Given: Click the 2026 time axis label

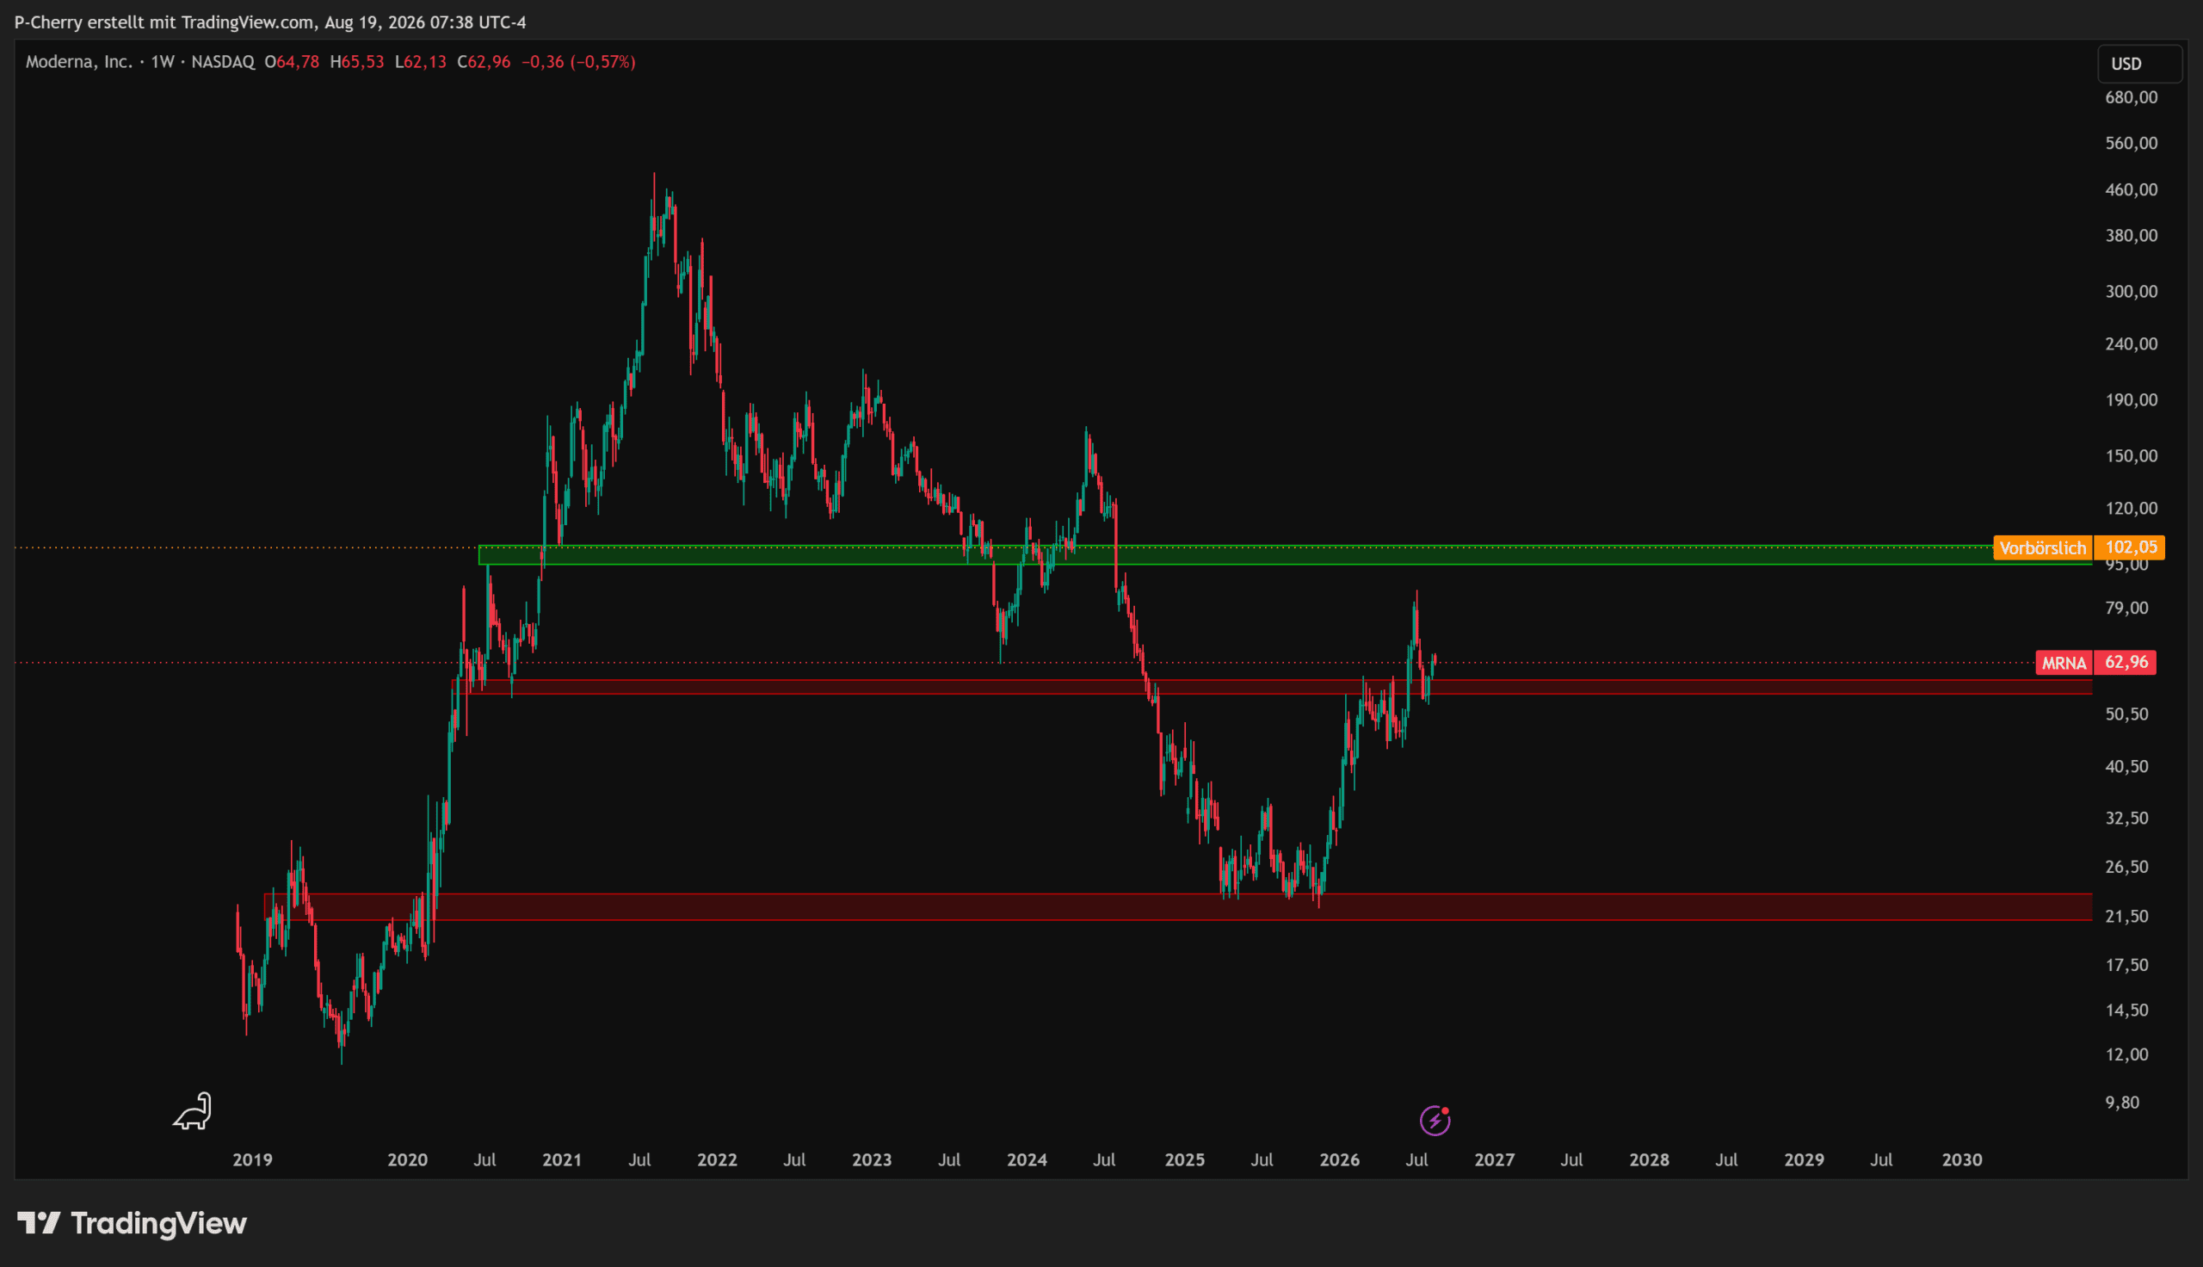Looking at the screenshot, I should tap(1339, 1160).
